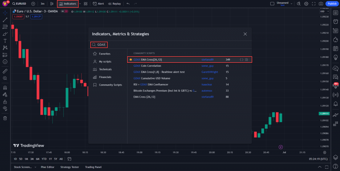
Task: Open the layout setup grid icon
Action: point(86,4)
